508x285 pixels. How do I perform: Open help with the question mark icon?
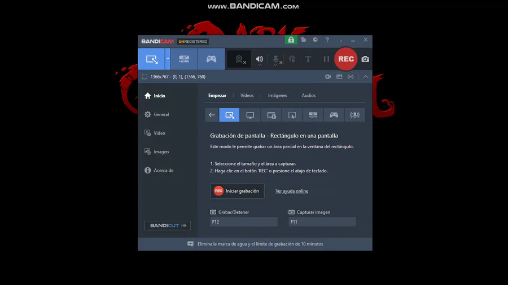(327, 40)
